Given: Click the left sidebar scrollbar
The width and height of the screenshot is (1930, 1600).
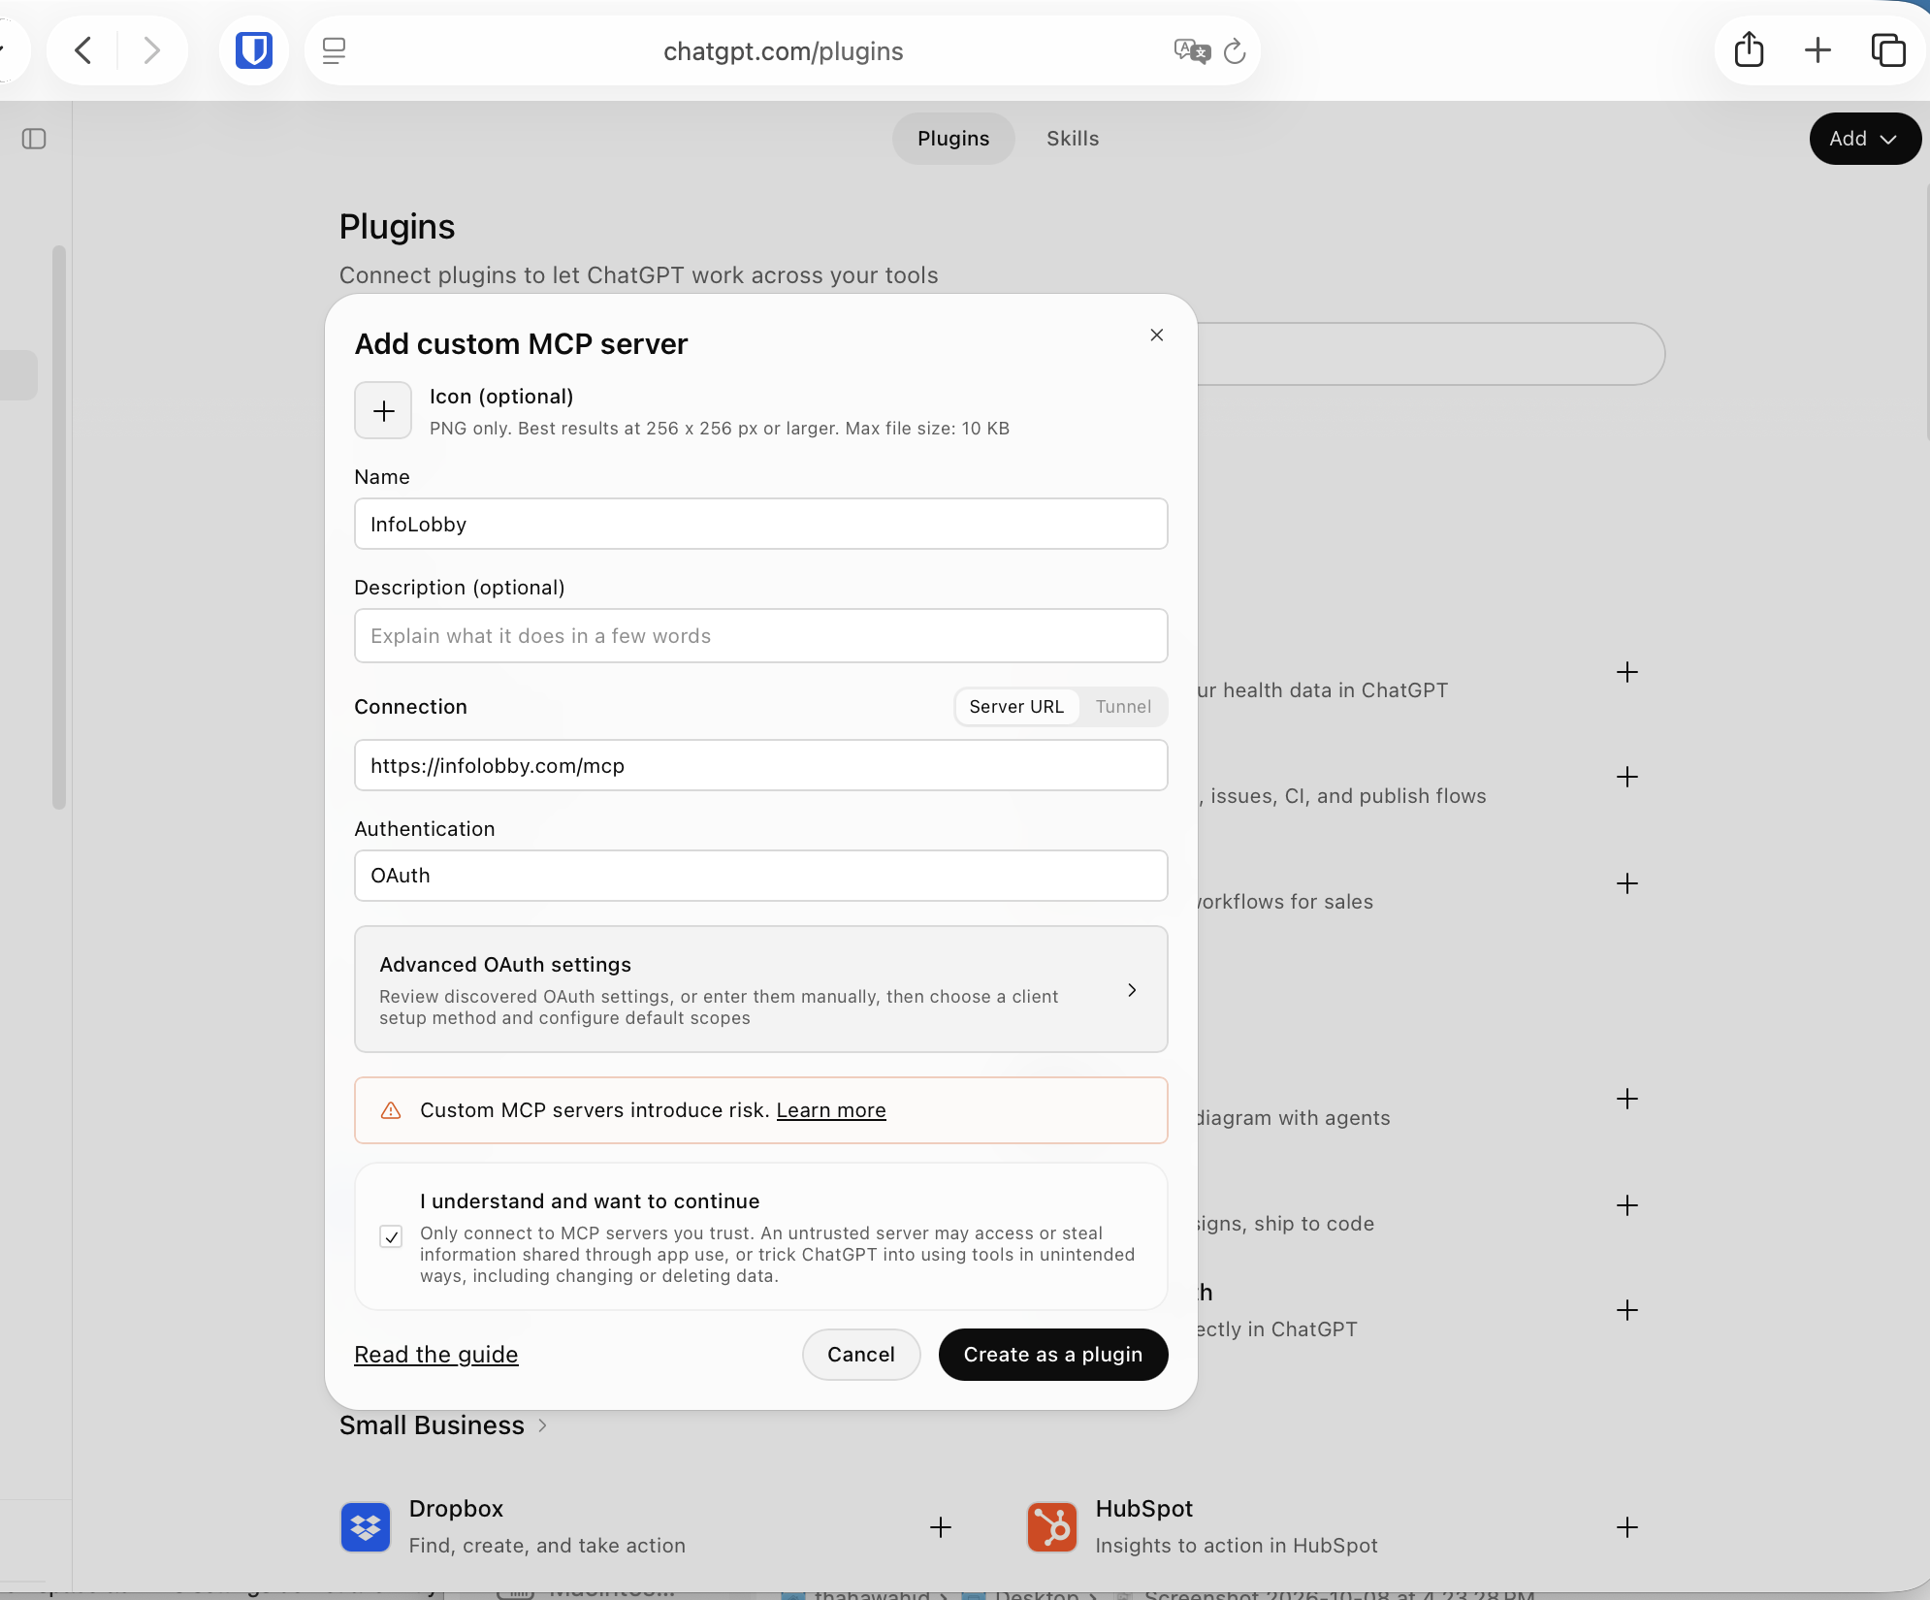Looking at the screenshot, I should [x=59, y=527].
